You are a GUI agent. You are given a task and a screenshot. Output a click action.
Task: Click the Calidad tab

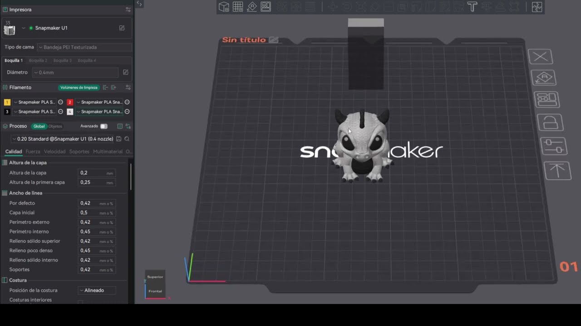coord(14,152)
